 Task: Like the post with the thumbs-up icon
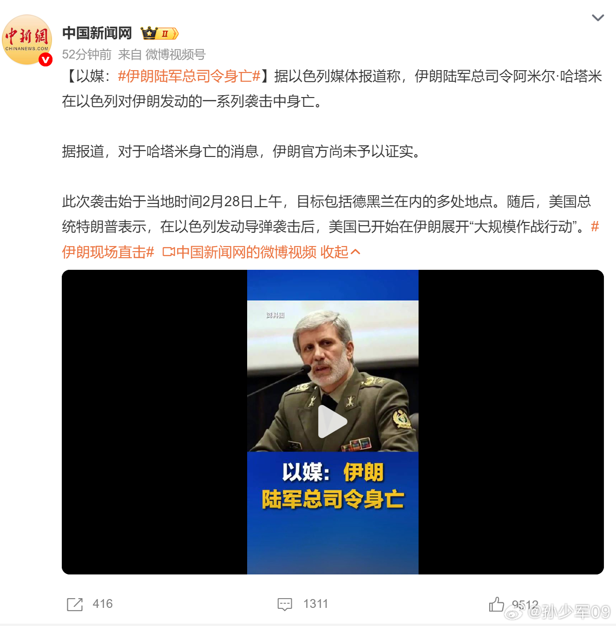tap(496, 604)
